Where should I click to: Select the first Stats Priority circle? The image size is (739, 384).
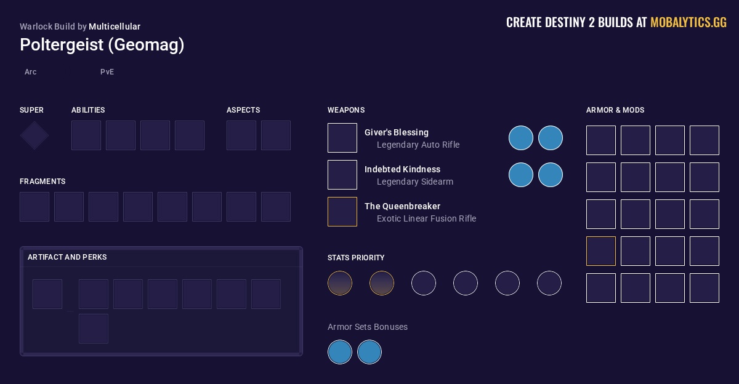340,283
